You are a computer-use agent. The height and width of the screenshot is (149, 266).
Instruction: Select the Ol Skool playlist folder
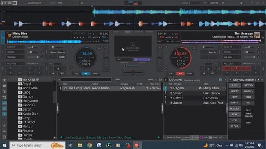pyautogui.click(x=29, y=122)
